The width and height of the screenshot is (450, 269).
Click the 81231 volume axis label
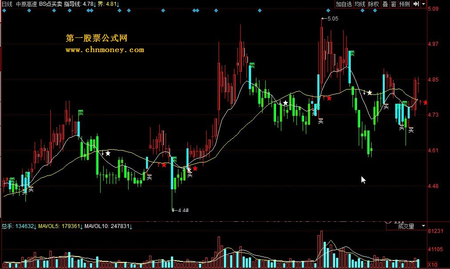pyautogui.click(x=435, y=231)
